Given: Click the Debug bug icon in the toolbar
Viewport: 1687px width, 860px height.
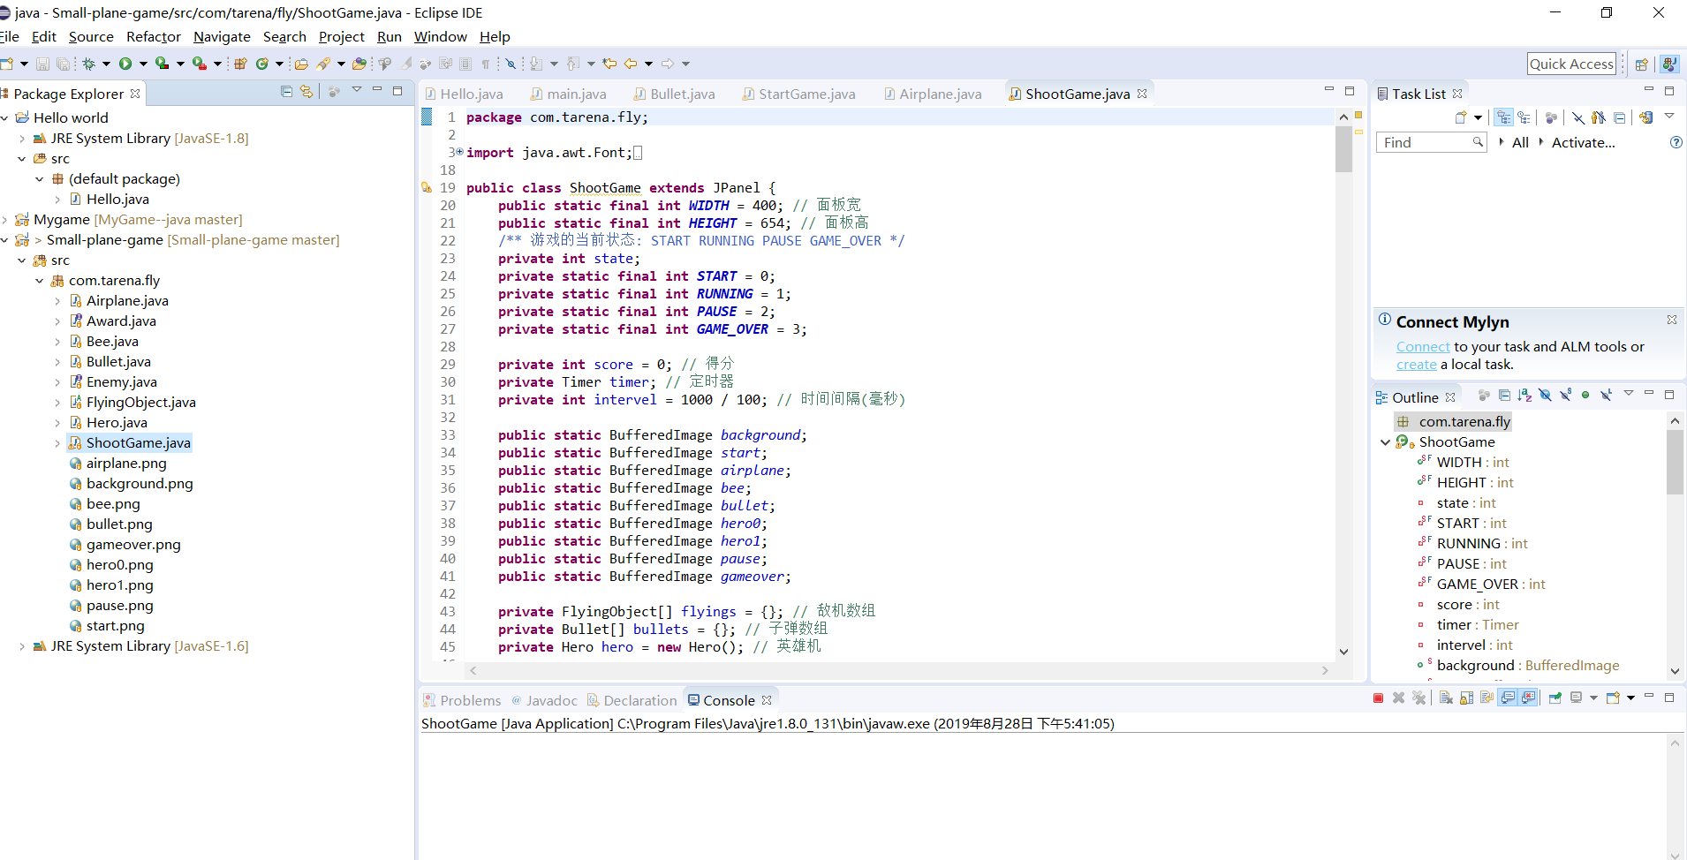Looking at the screenshot, I should point(88,64).
